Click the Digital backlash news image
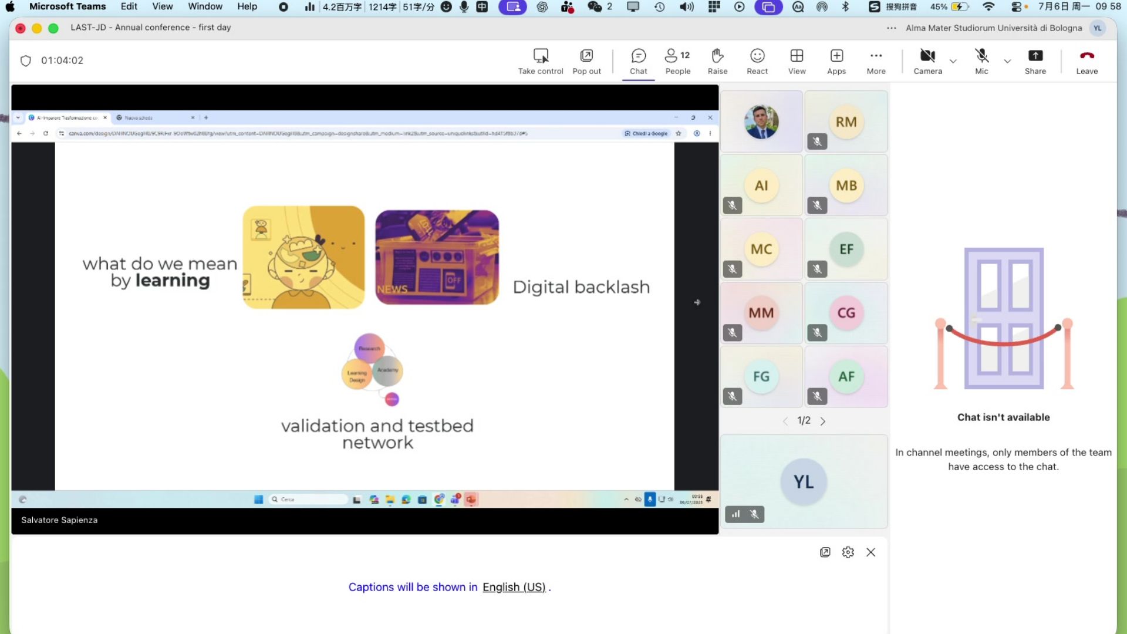The height and width of the screenshot is (634, 1127). click(437, 257)
